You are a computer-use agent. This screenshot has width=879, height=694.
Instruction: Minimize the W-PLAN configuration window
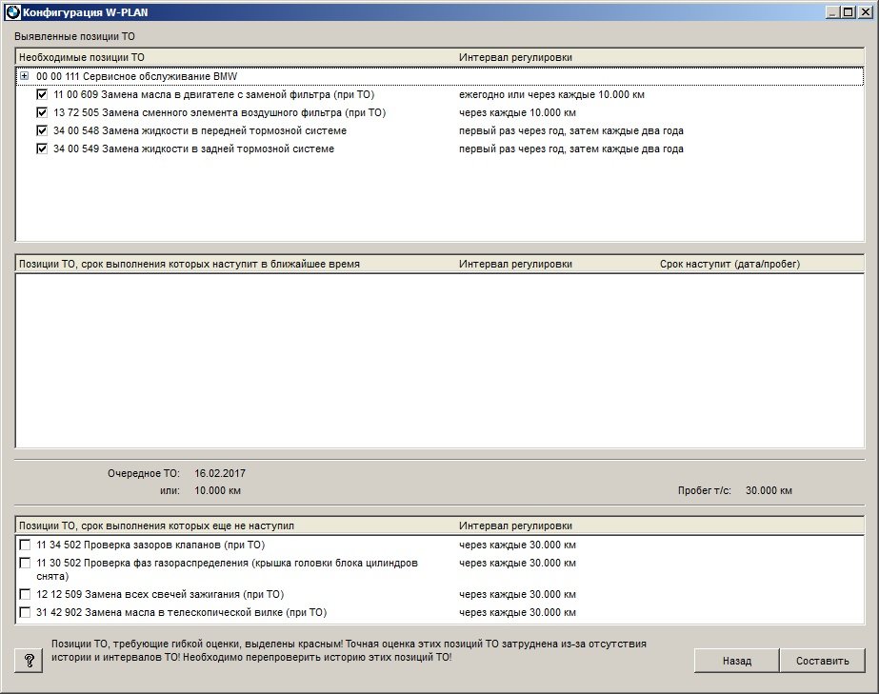pos(833,11)
